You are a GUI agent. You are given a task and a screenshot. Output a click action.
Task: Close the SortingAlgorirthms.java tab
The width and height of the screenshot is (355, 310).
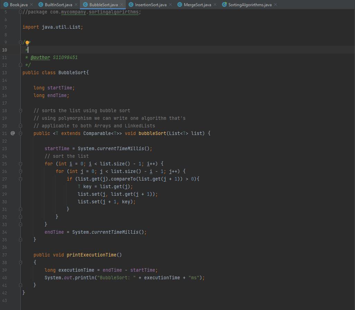pos(275,4)
